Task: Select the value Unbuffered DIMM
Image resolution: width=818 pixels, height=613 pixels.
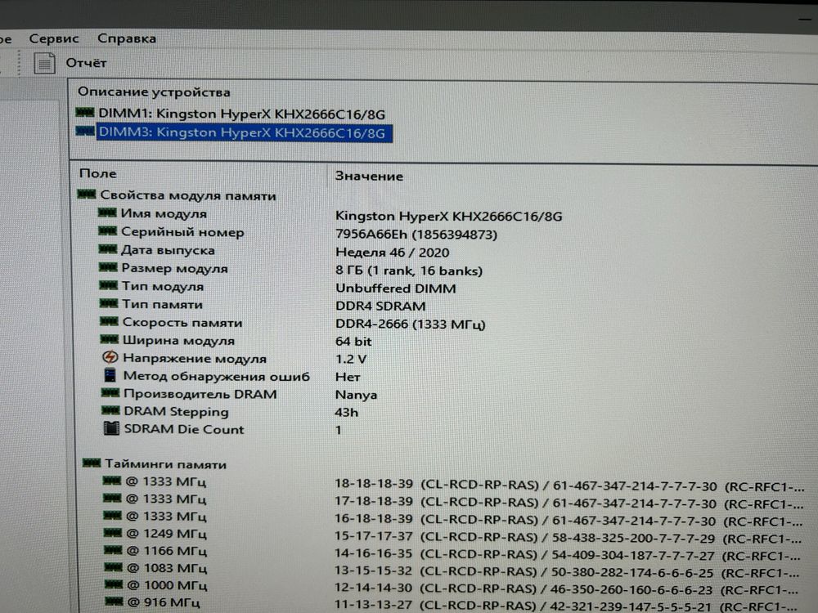Action: [395, 289]
